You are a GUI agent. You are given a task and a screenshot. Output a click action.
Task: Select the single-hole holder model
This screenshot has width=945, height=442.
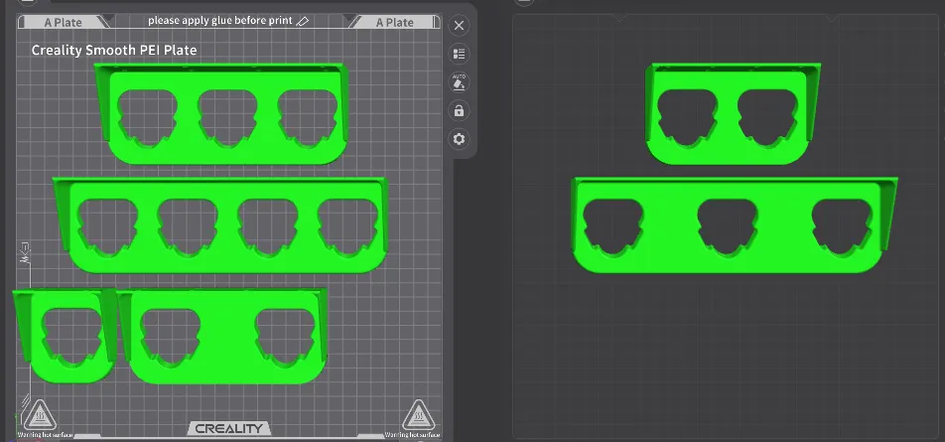click(66, 336)
